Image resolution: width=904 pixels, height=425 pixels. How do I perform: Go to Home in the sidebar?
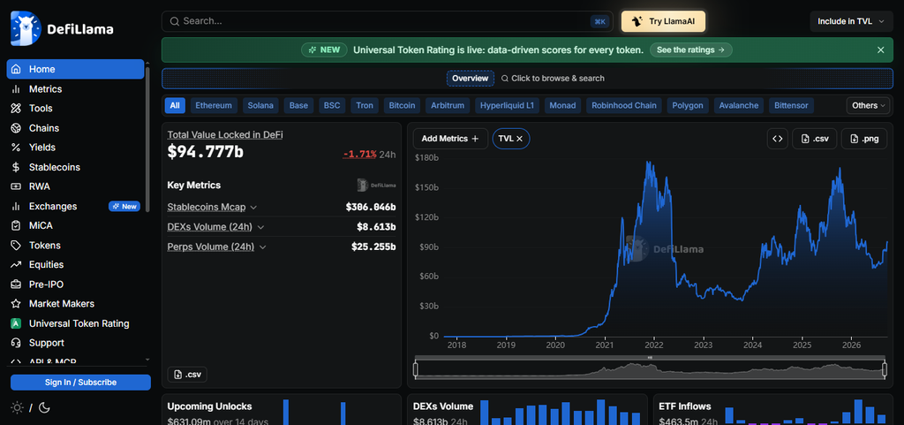(75, 69)
